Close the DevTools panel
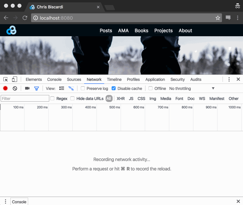The height and width of the screenshot is (205, 243). tap(238, 79)
